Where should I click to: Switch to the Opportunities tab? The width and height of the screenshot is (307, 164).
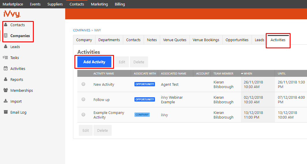point(237,40)
